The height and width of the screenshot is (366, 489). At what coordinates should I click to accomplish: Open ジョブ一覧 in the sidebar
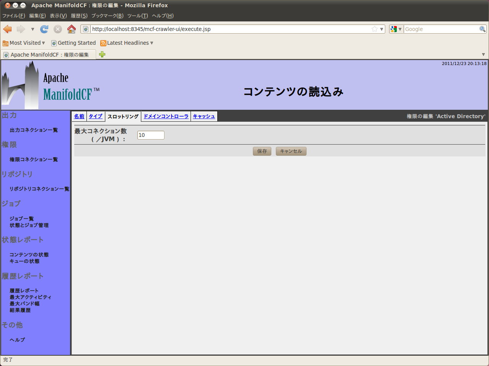coord(22,218)
